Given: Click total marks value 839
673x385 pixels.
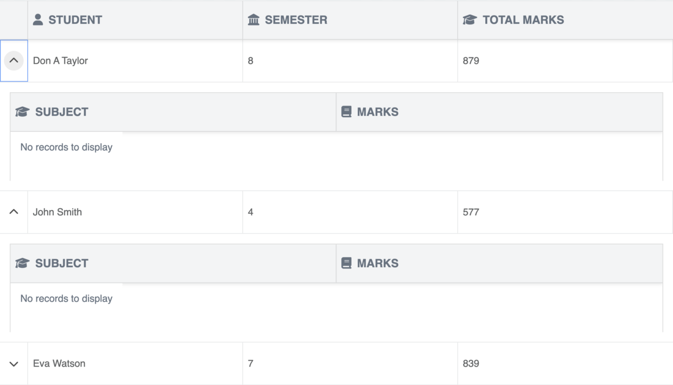Looking at the screenshot, I should click(x=471, y=364).
